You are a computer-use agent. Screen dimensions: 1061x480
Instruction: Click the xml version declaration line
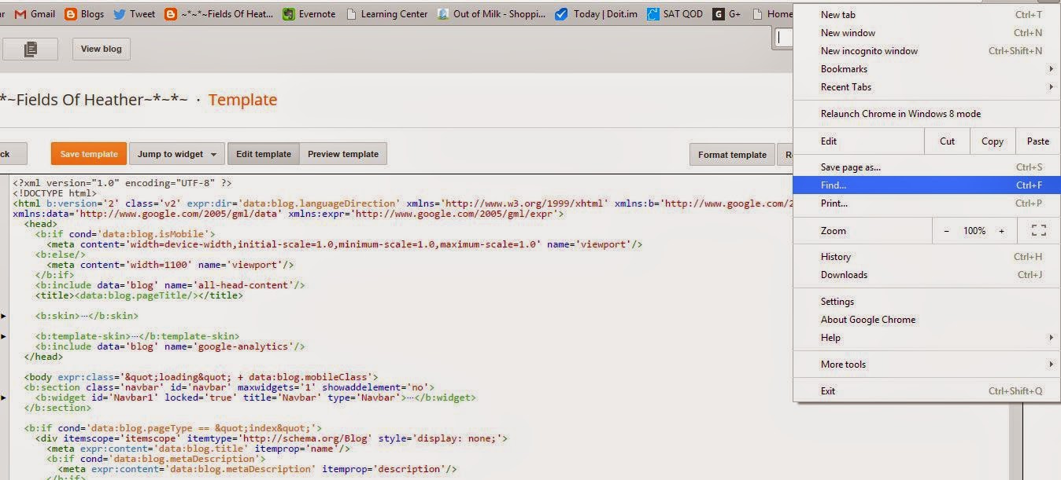tap(122, 183)
